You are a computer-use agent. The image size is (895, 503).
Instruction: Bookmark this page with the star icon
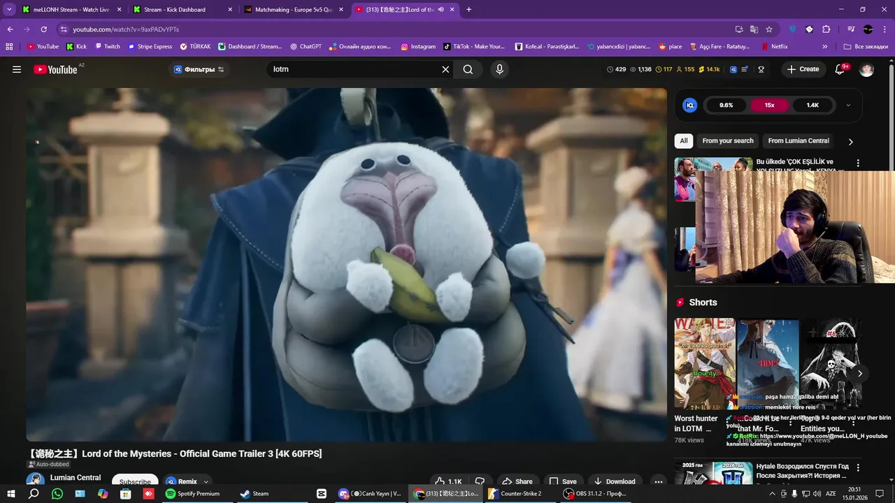(x=769, y=29)
